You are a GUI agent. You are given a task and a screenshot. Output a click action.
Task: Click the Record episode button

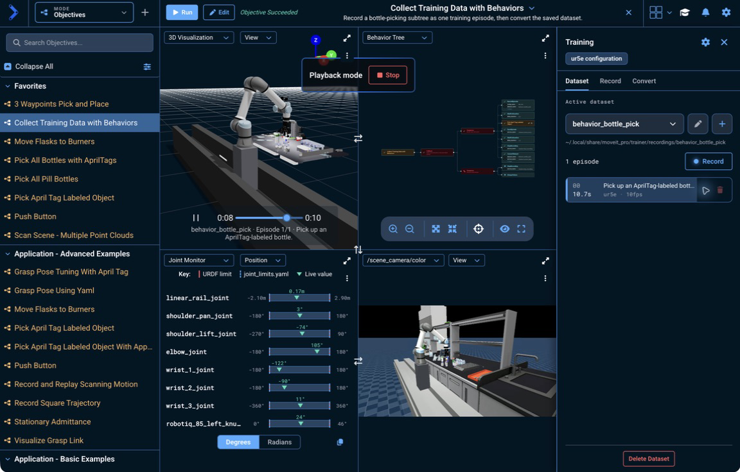click(x=709, y=161)
